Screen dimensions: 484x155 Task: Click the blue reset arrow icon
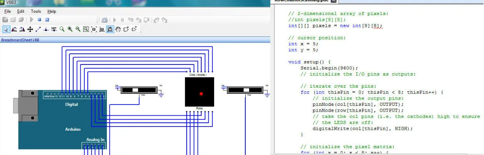click(47, 20)
